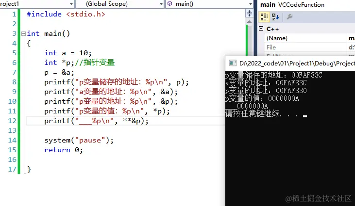Click the editor split window handle

[249, 13]
